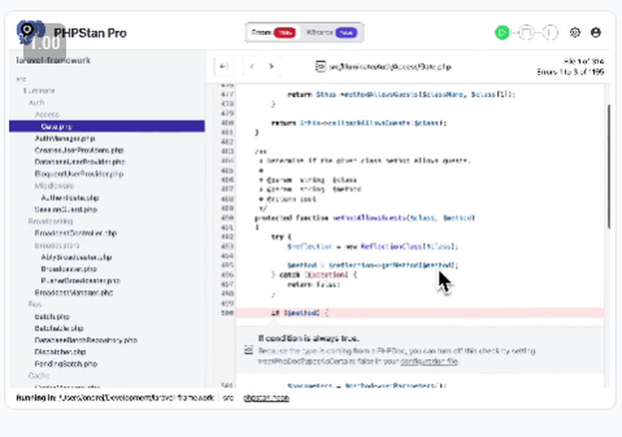Screen dimensions: 622x437
Task: Click the green play run-analysis button
Action: [502, 32]
